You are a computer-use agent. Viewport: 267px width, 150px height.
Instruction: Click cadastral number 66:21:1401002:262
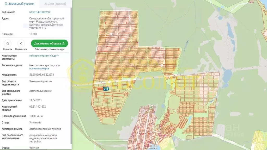point(40,12)
